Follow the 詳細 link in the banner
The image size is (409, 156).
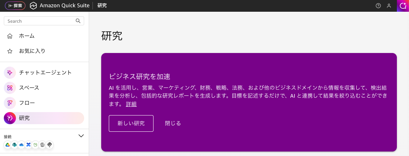point(131,105)
